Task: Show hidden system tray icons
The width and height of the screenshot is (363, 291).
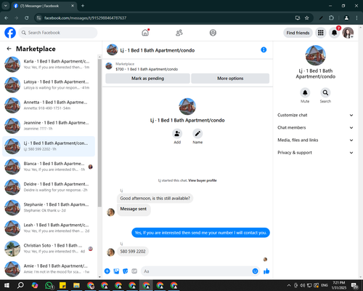Action: click(289, 285)
